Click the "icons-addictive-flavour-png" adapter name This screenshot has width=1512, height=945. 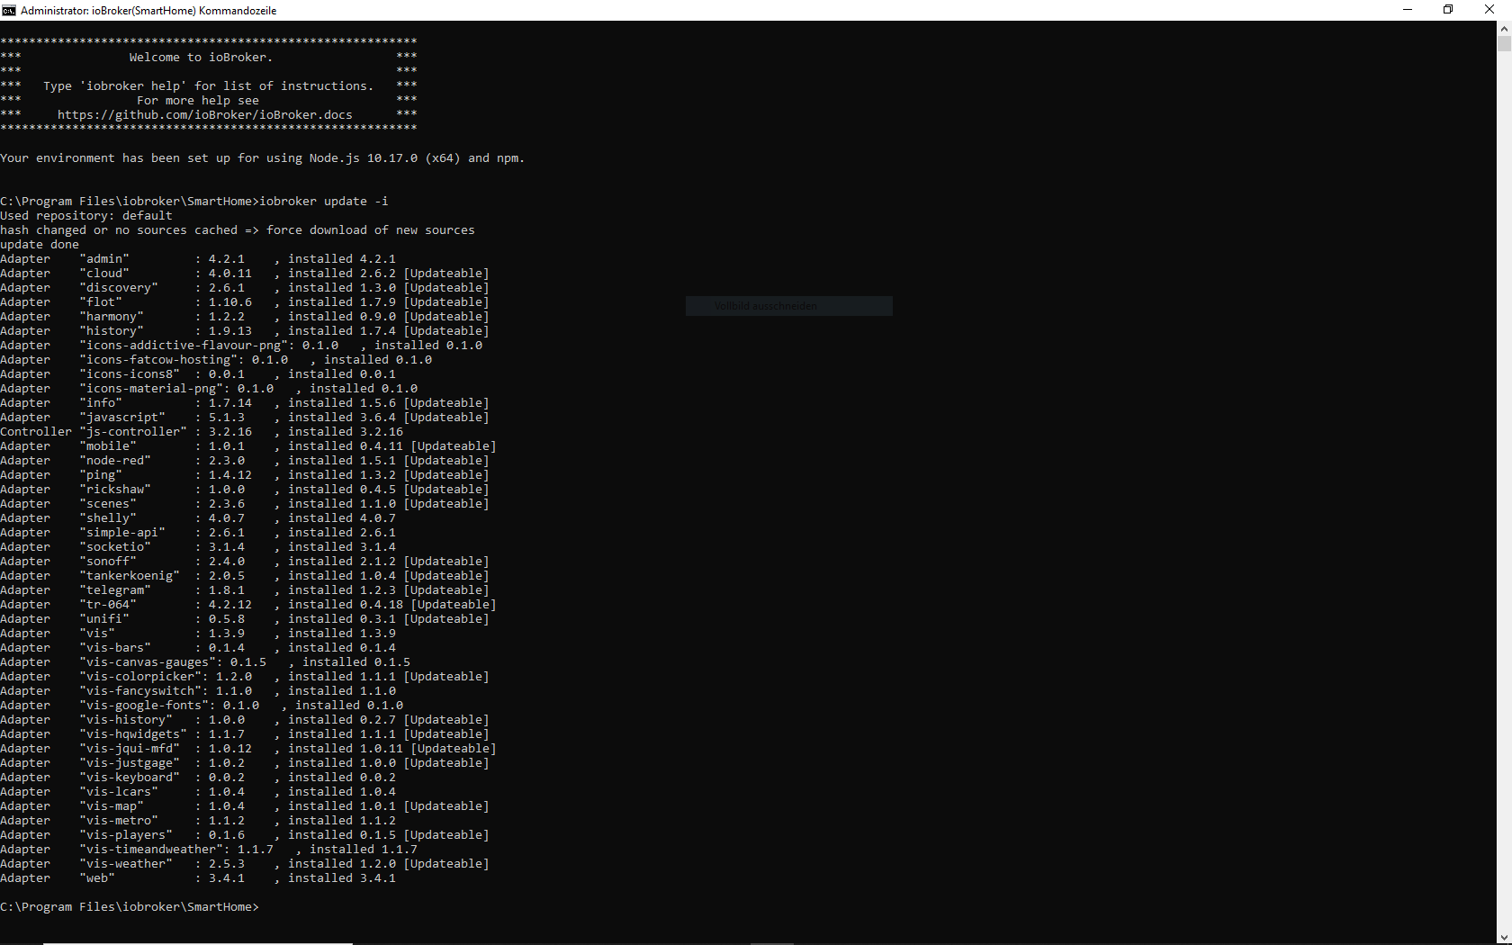click(x=184, y=346)
